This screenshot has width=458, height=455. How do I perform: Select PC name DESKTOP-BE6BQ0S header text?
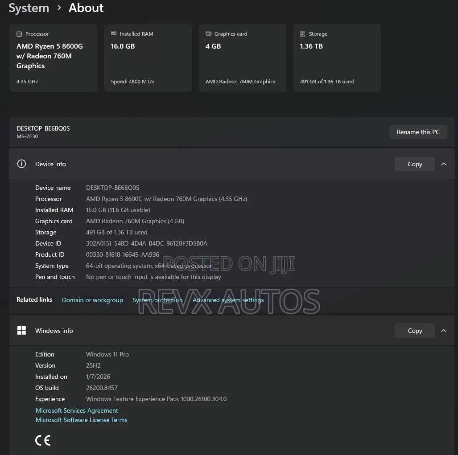[43, 128]
